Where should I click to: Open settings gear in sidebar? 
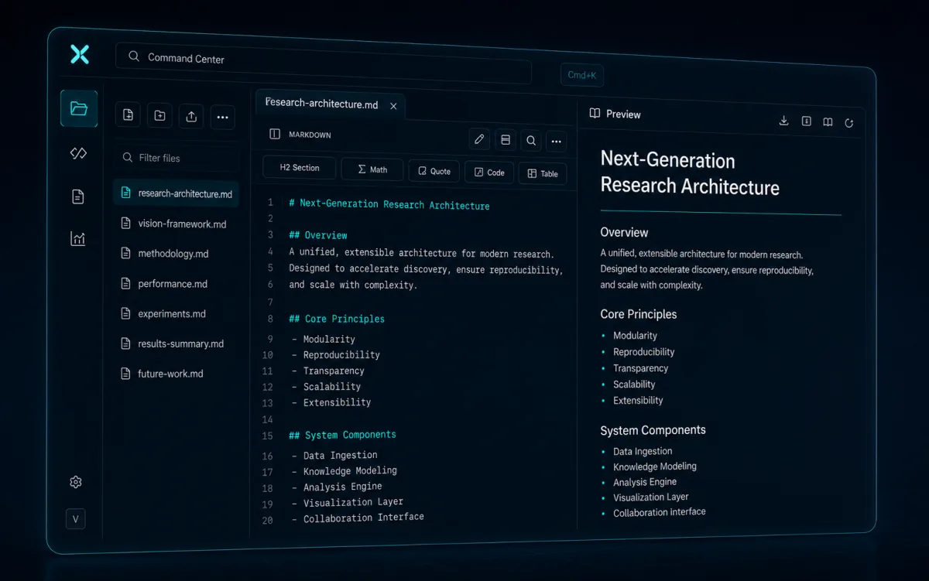pyautogui.click(x=76, y=482)
